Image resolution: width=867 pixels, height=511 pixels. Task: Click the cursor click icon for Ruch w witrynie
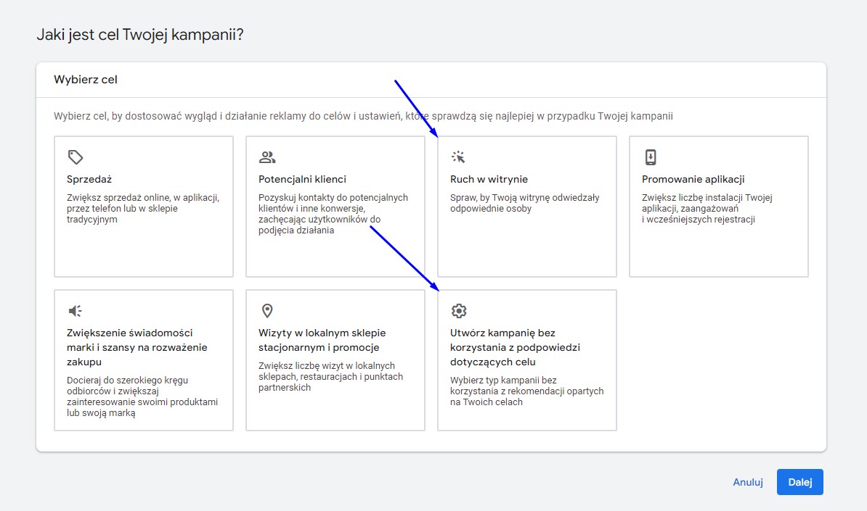click(458, 157)
